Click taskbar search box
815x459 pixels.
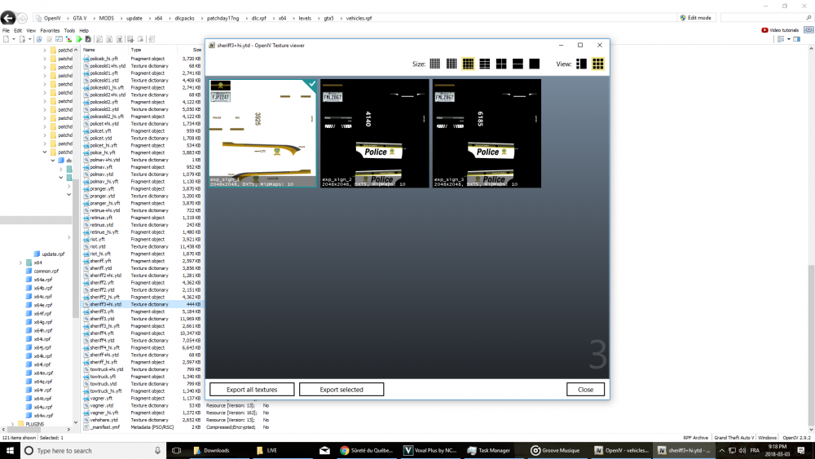[94, 451]
